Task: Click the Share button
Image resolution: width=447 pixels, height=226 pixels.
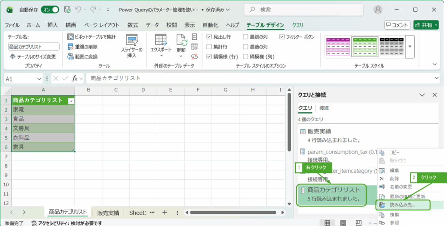Action: [426, 25]
